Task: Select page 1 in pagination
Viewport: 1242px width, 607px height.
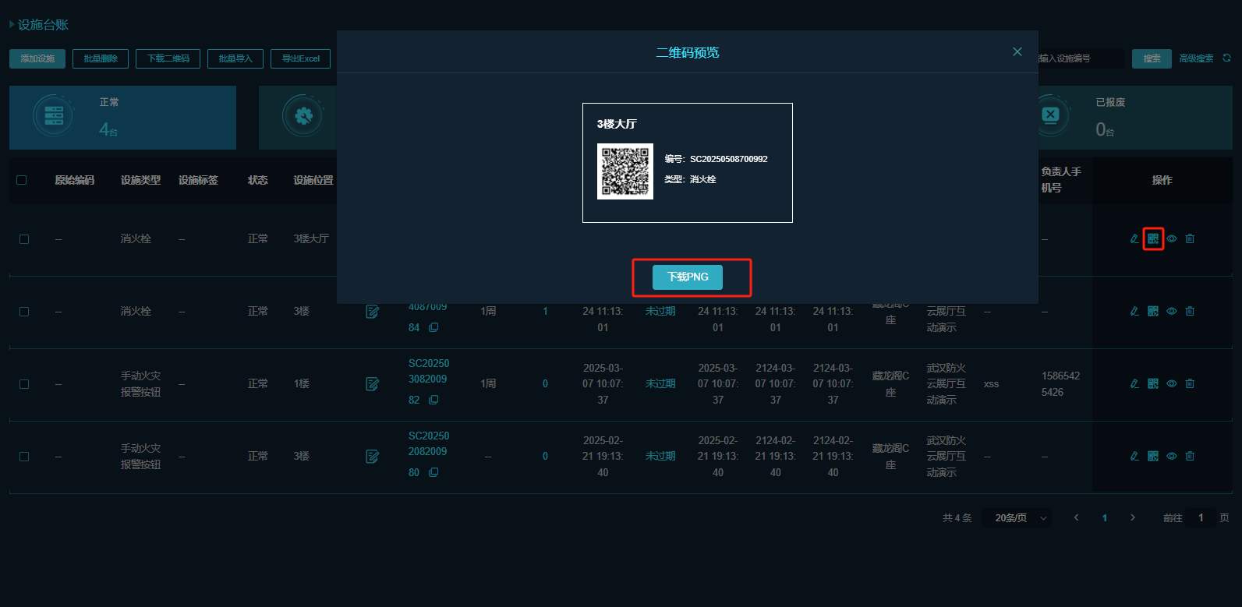Action: pos(1105,518)
